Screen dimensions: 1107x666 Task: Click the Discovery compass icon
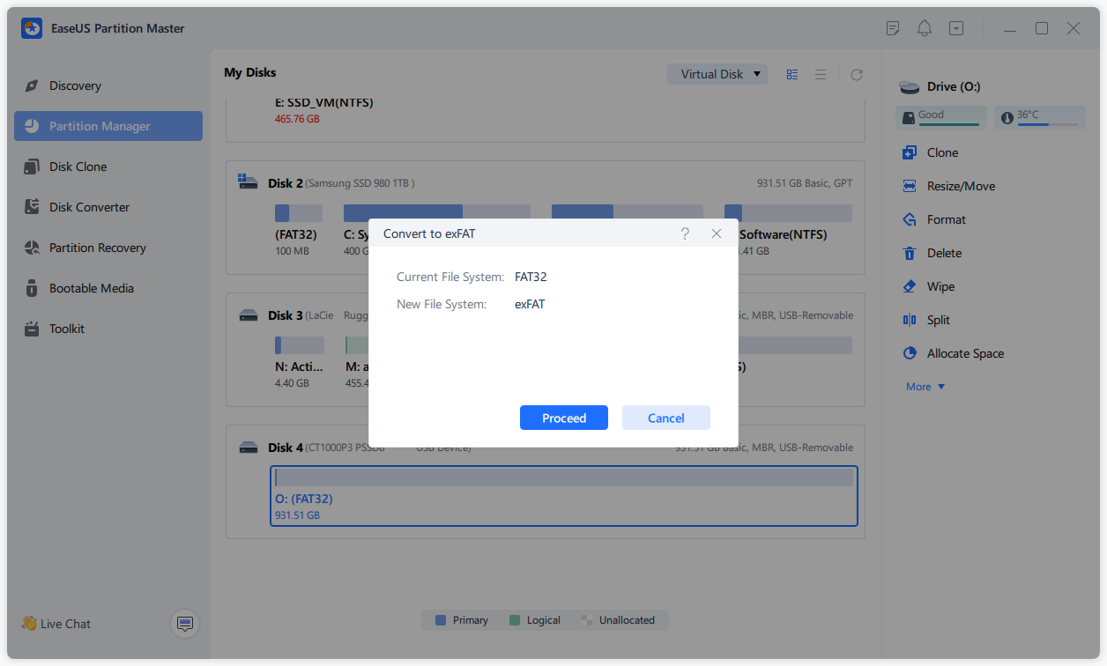point(33,85)
